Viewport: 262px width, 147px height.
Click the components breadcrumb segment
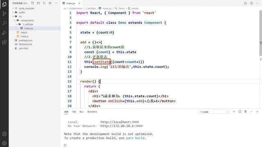(x=76, y=8)
